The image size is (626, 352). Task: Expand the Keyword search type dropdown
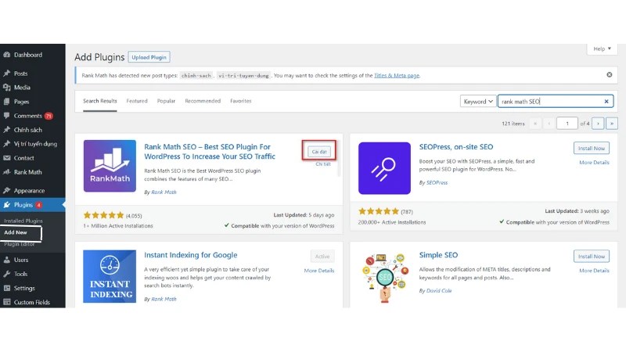[x=478, y=102]
